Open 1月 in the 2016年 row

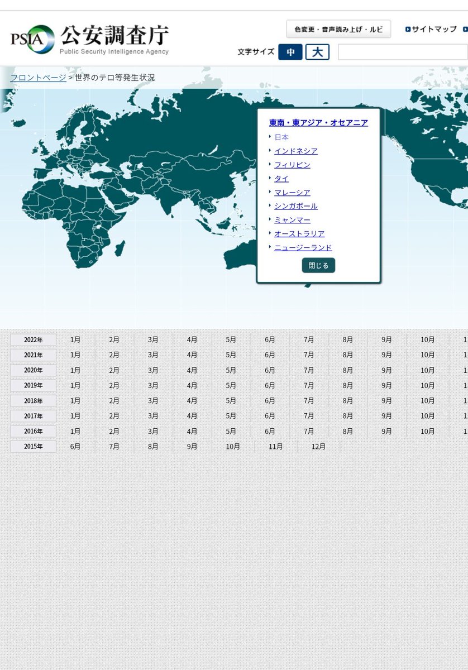point(75,431)
